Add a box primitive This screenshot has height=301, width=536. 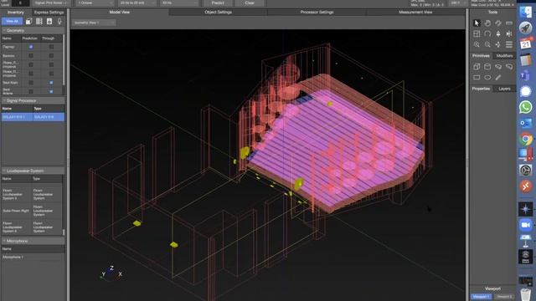[477, 67]
